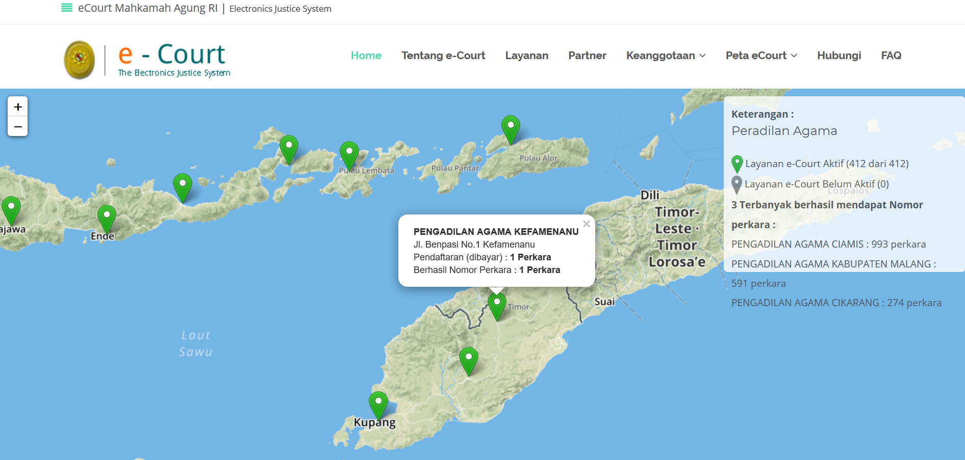
Task: Expand the Keanggotaan dropdown menu
Action: pyautogui.click(x=666, y=56)
